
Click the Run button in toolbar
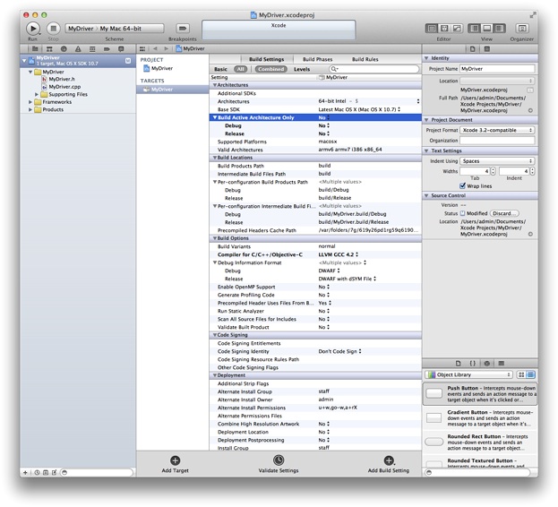pos(33,29)
